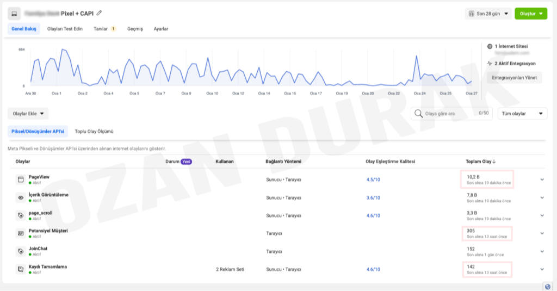Screen dimensions: 557x291
Task: Expand the Potansiyel Müşteri row chevron
Action: tap(542, 233)
